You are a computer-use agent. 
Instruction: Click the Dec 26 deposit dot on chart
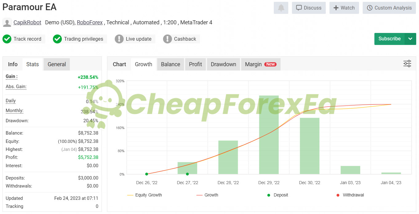coord(146,174)
